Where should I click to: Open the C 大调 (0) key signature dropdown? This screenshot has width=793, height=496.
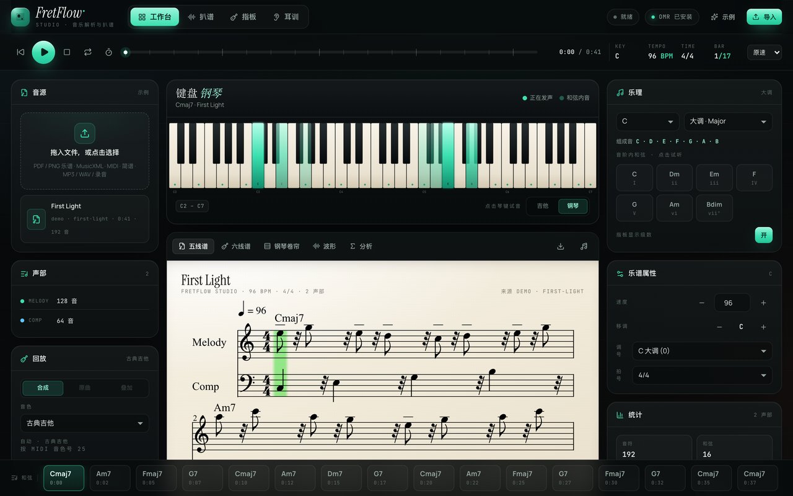coord(702,351)
